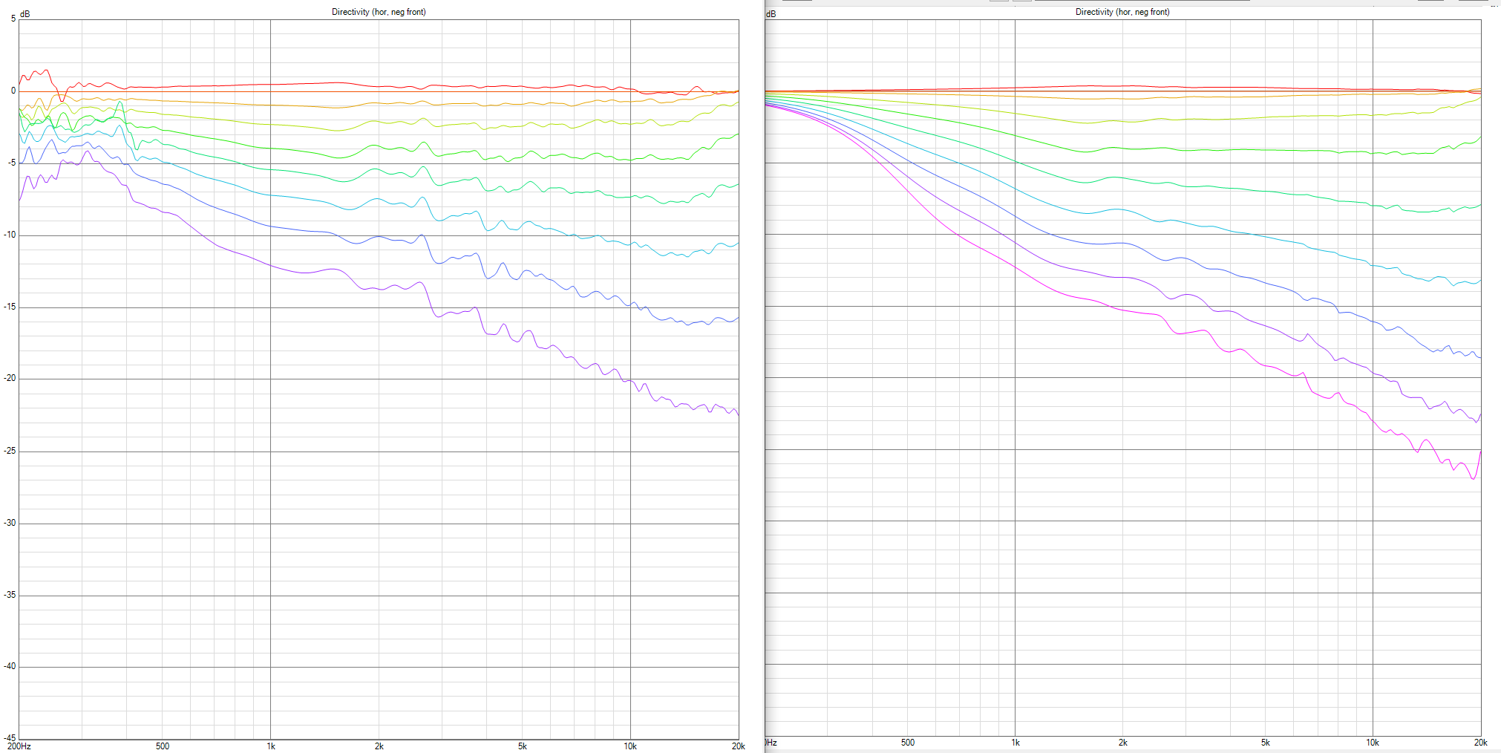Click the -45 dB label on y-axis
The height and width of the screenshot is (753, 1501).
coord(10,737)
